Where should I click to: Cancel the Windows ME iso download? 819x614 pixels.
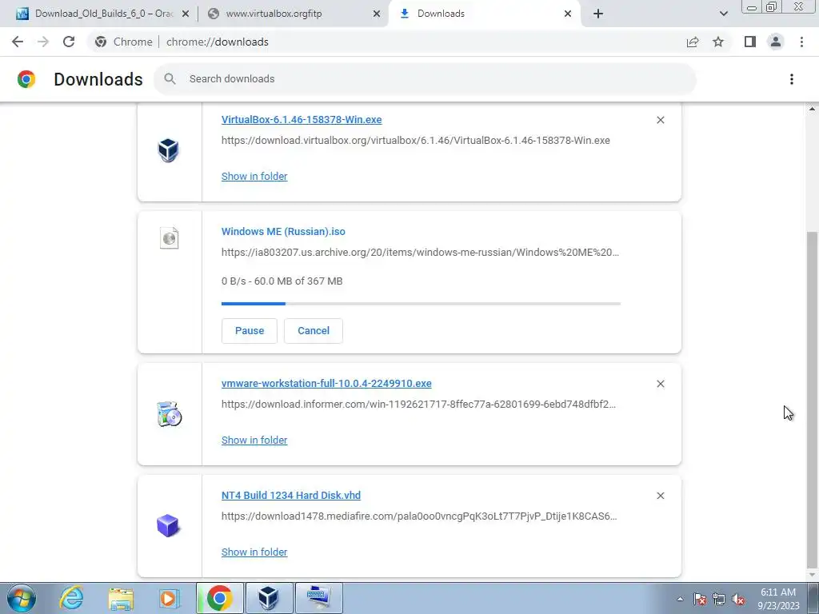pyautogui.click(x=314, y=330)
